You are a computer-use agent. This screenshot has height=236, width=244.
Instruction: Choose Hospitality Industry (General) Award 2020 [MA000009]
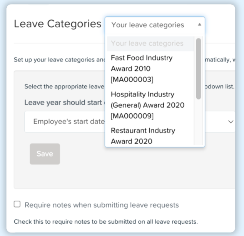click(150, 105)
